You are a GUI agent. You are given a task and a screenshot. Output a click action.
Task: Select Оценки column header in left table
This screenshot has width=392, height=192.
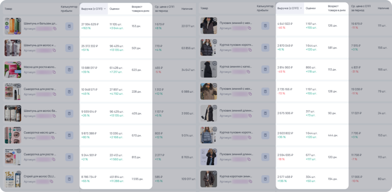[x=114, y=9]
